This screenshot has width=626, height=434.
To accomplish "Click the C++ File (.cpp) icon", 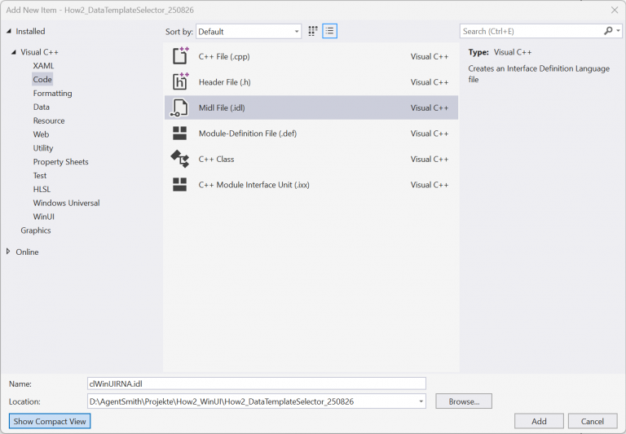I will point(180,56).
